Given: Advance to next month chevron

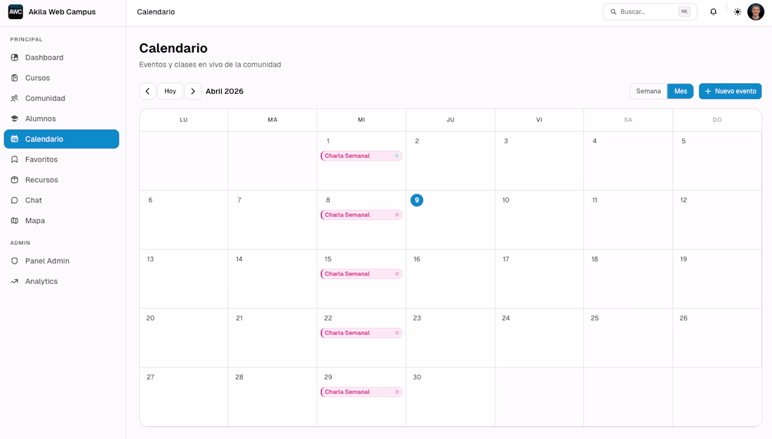Looking at the screenshot, I should click(193, 91).
